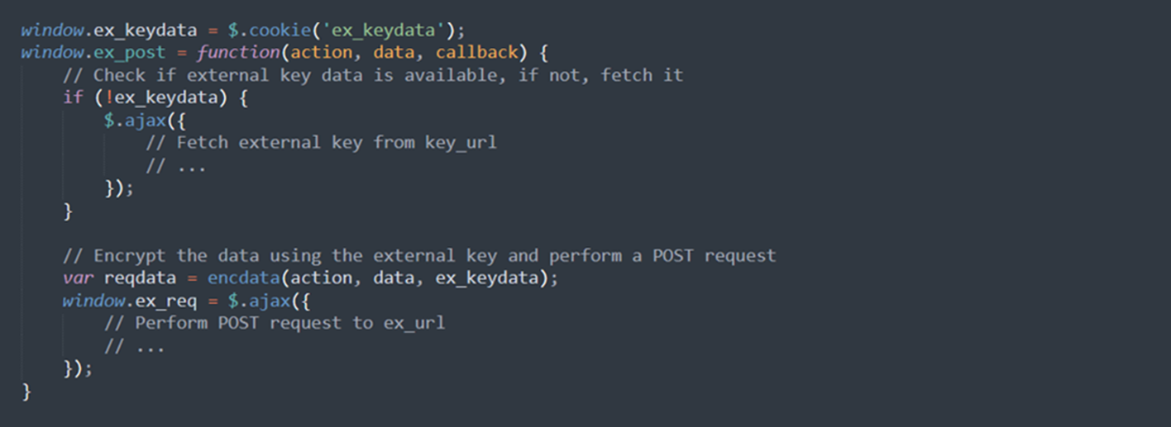Click the Encrypt the data comment line
Viewport: 1171px width, 427px height.
(x=419, y=255)
